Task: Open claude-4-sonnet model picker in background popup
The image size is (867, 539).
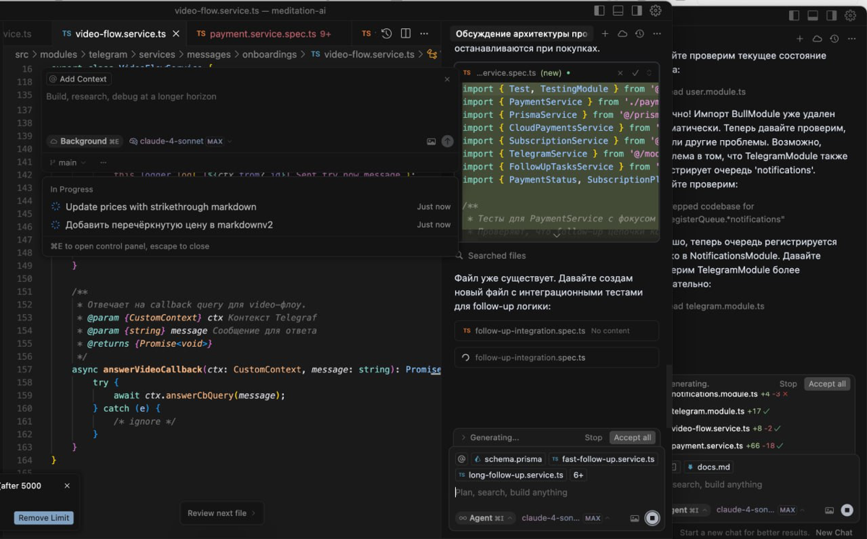Action: click(x=172, y=142)
